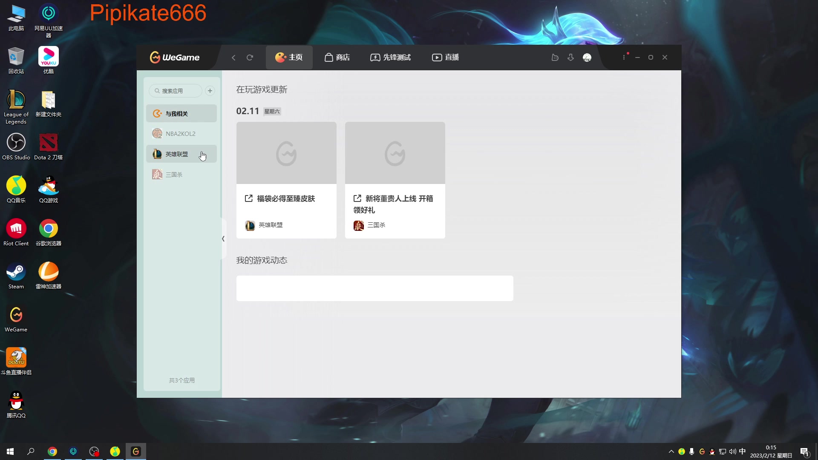Click the hand-shaped icon in WeGame title bar
Viewport: 818px width, 460px height.
coord(555,57)
